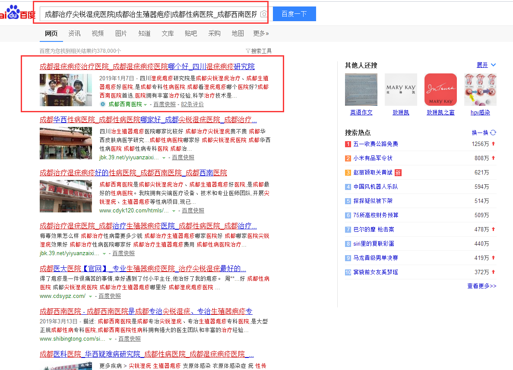Click 百度快照 next to www.cdsypz.com

click(110, 296)
